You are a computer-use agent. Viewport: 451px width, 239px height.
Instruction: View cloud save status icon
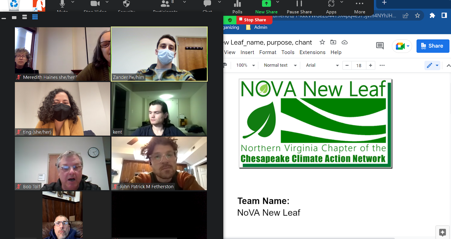344,42
